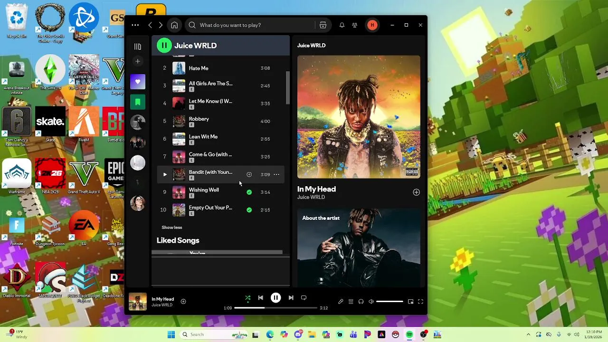Open Spotify taskbar icon
Image resolution: width=608 pixels, height=342 pixels.
[409, 334]
